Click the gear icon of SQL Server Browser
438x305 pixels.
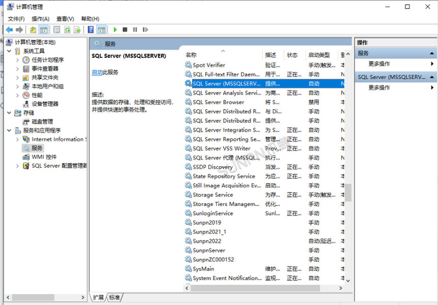pos(188,102)
